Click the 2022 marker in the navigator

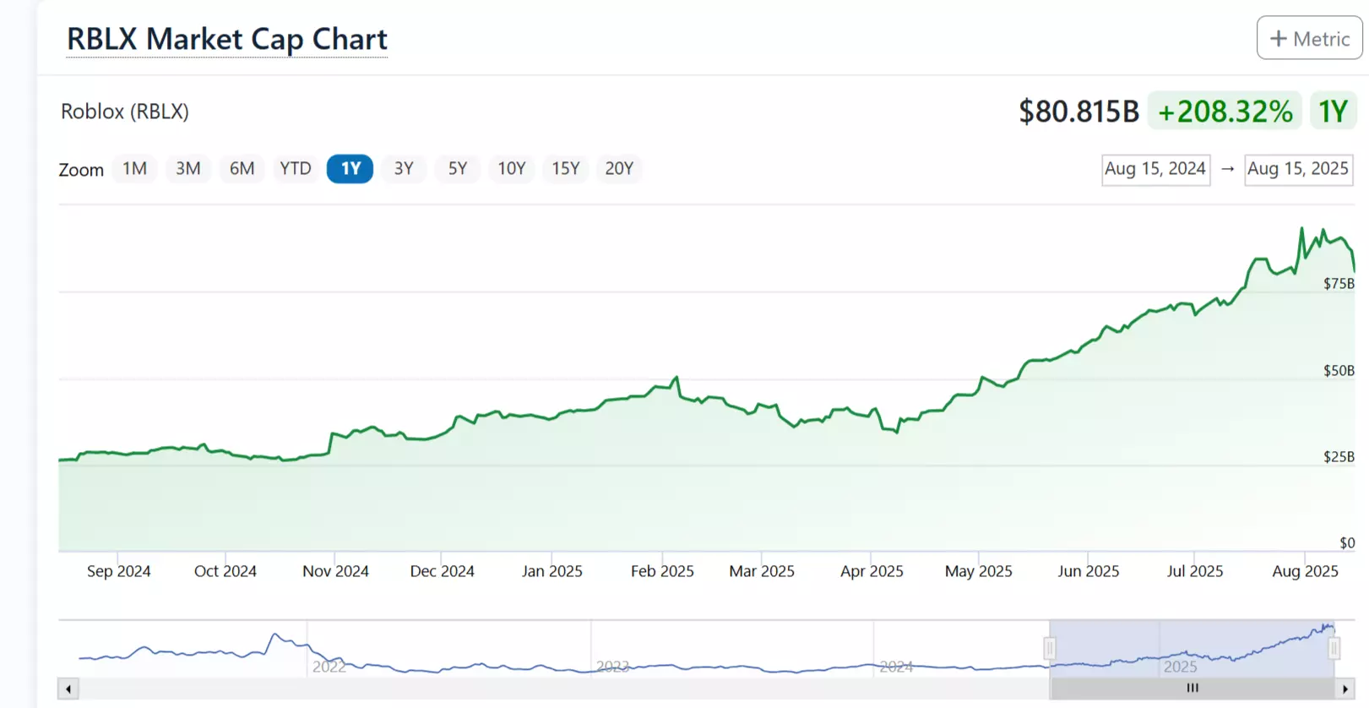[x=329, y=667]
